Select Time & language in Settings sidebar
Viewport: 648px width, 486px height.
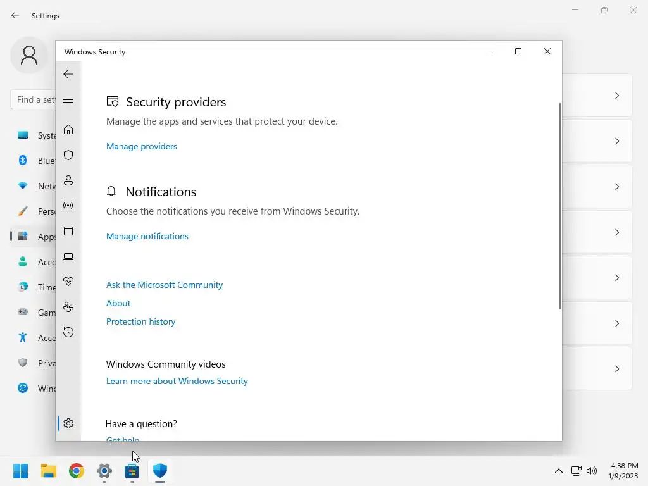33,287
